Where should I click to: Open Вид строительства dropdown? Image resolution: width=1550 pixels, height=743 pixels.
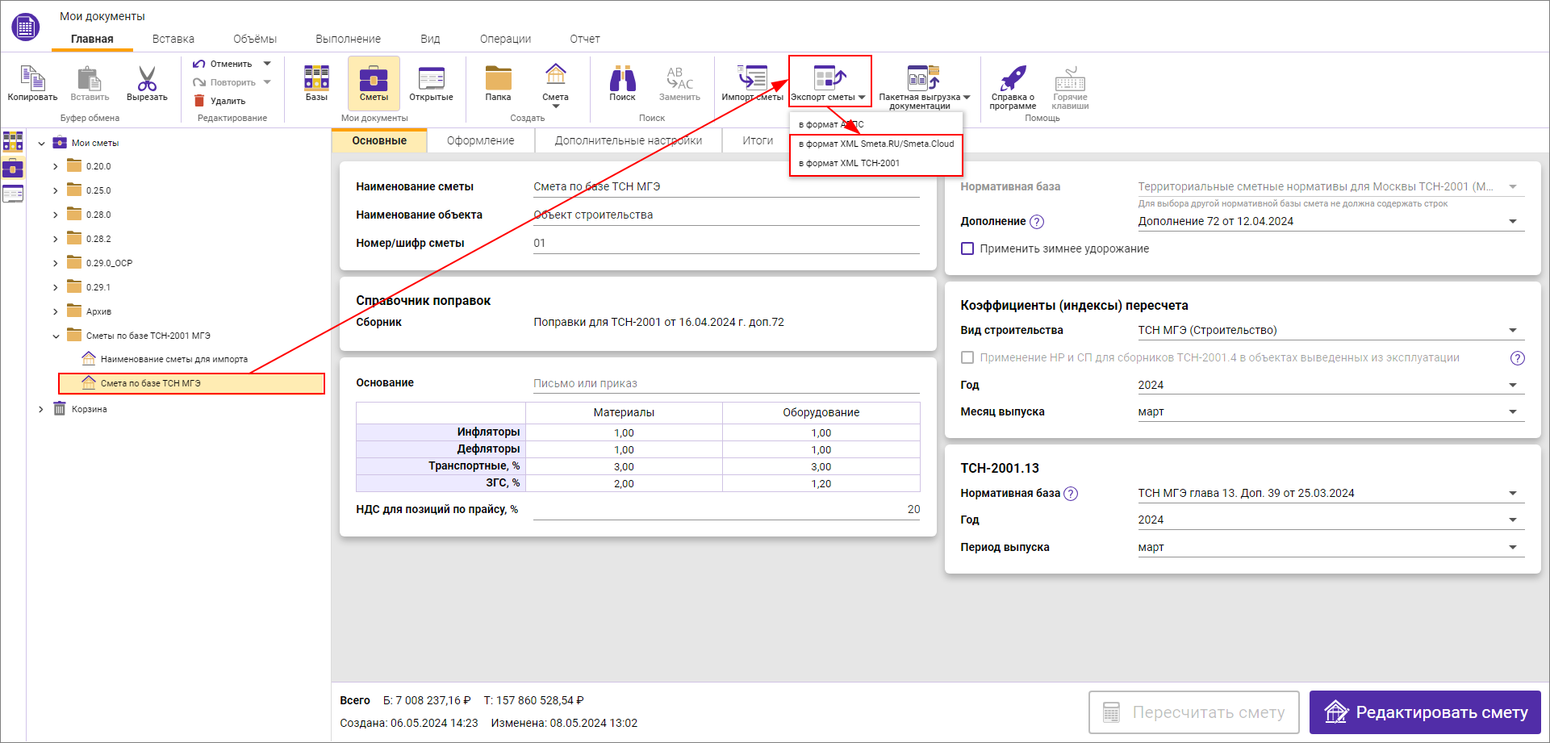[x=1331, y=330]
